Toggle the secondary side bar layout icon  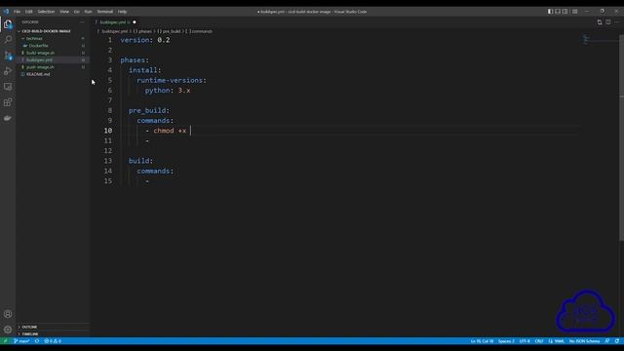(x=565, y=12)
